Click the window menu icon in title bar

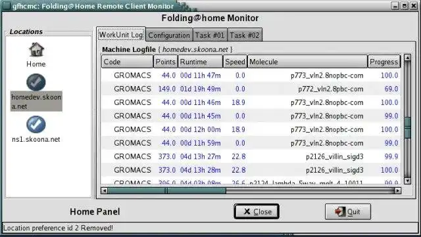[x=7, y=6]
